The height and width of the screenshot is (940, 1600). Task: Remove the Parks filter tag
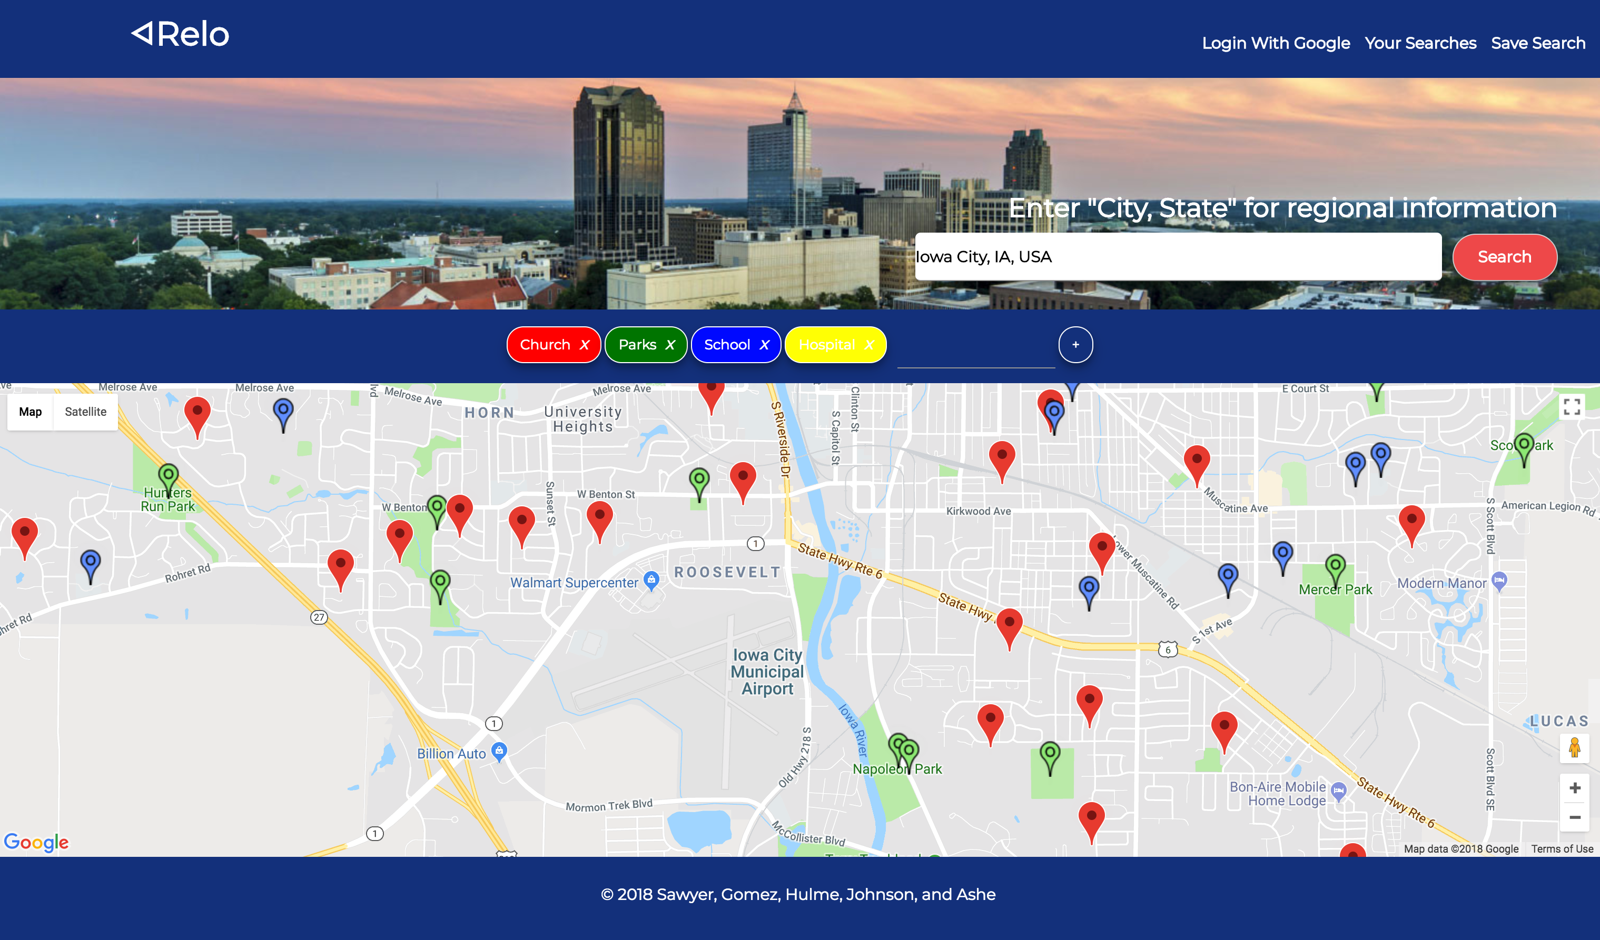[670, 345]
